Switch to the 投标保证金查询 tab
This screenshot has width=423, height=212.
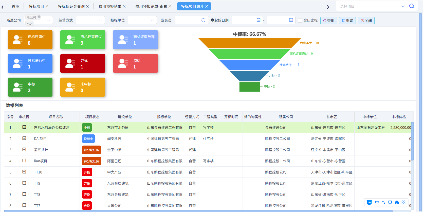(71, 6)
